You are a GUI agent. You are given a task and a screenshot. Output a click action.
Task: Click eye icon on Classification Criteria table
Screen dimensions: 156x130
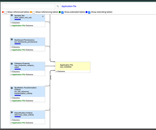click(12, 112)
